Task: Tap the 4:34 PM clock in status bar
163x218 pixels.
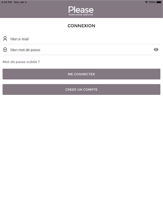Action: 7,2
